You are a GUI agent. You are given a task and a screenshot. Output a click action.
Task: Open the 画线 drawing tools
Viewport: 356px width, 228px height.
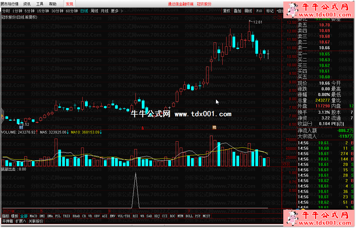248,11
